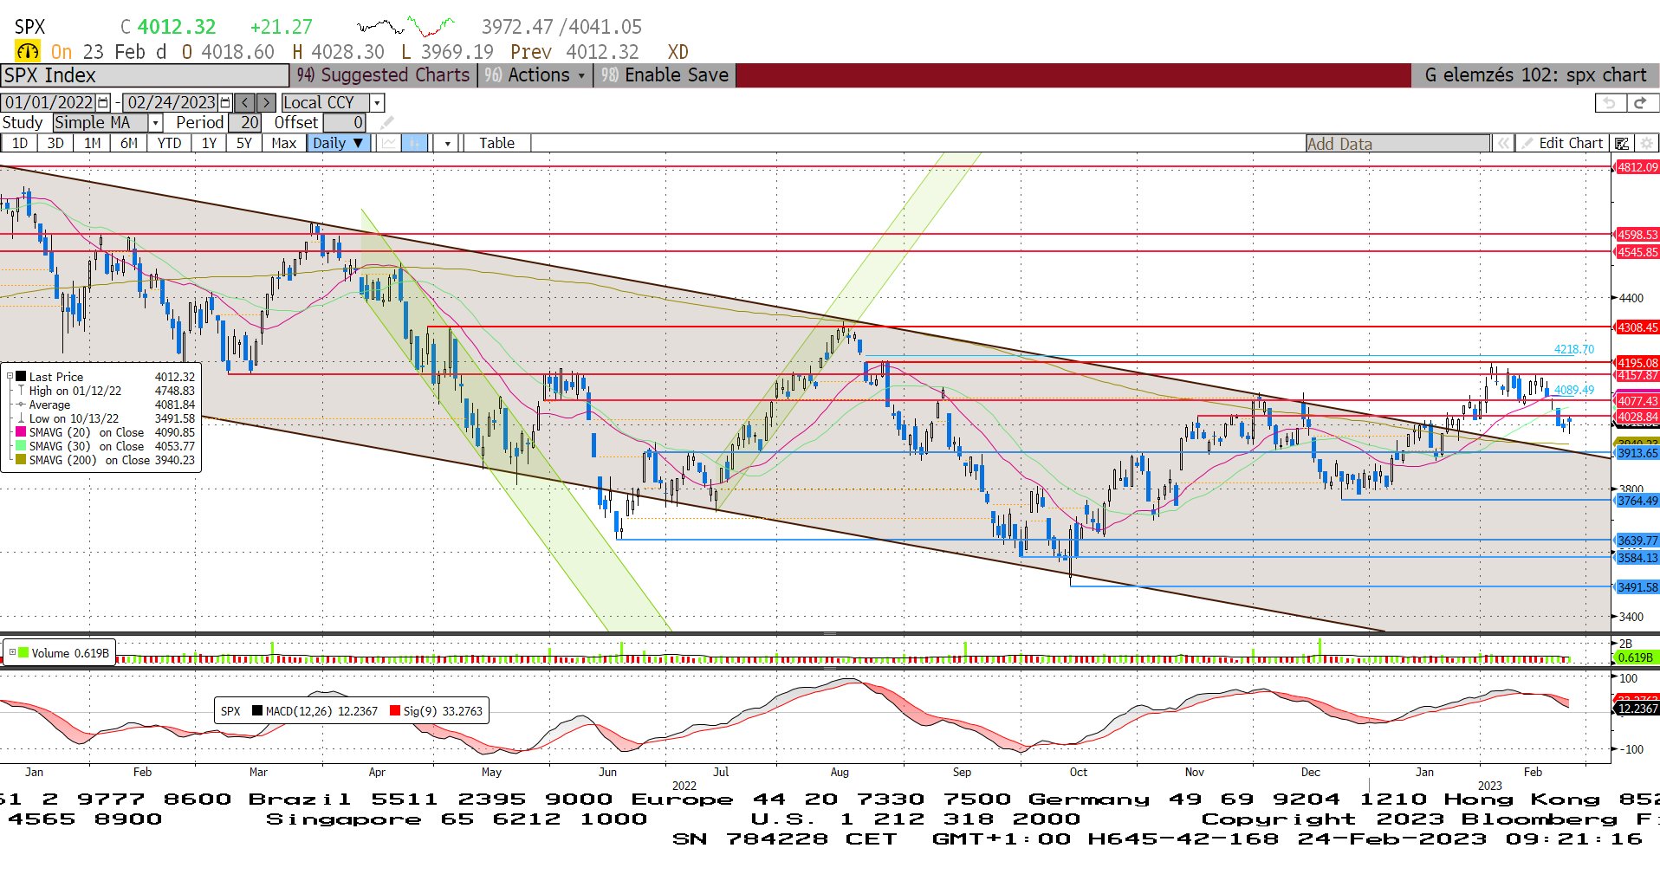The height and width of the screenshot is (887, 1660).
Task: Open the start date calendar picker
Action: tap(104, 102)
